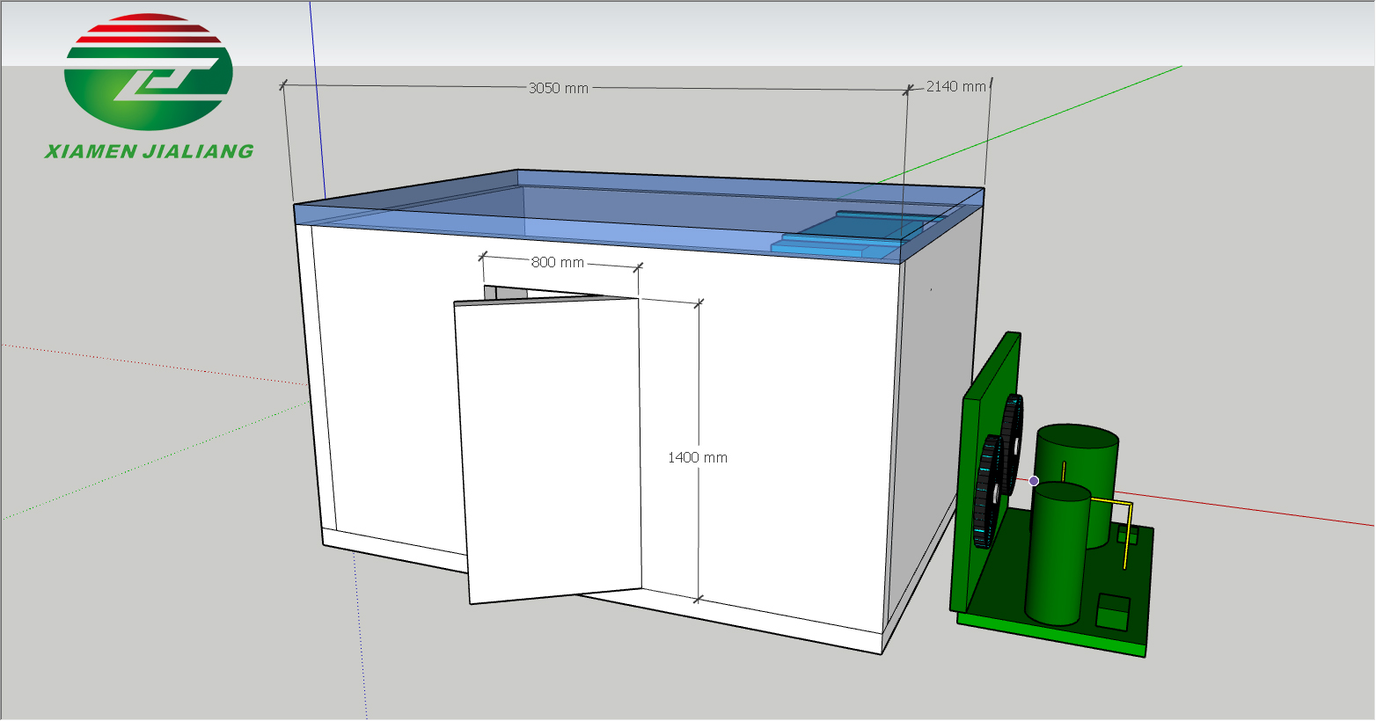The image size is (1376, 721).
Task: Select the 3050 mm dimension label
Action: tap(558, 88)
